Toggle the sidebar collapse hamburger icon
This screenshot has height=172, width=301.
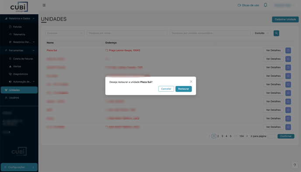[x=44, y=5]
